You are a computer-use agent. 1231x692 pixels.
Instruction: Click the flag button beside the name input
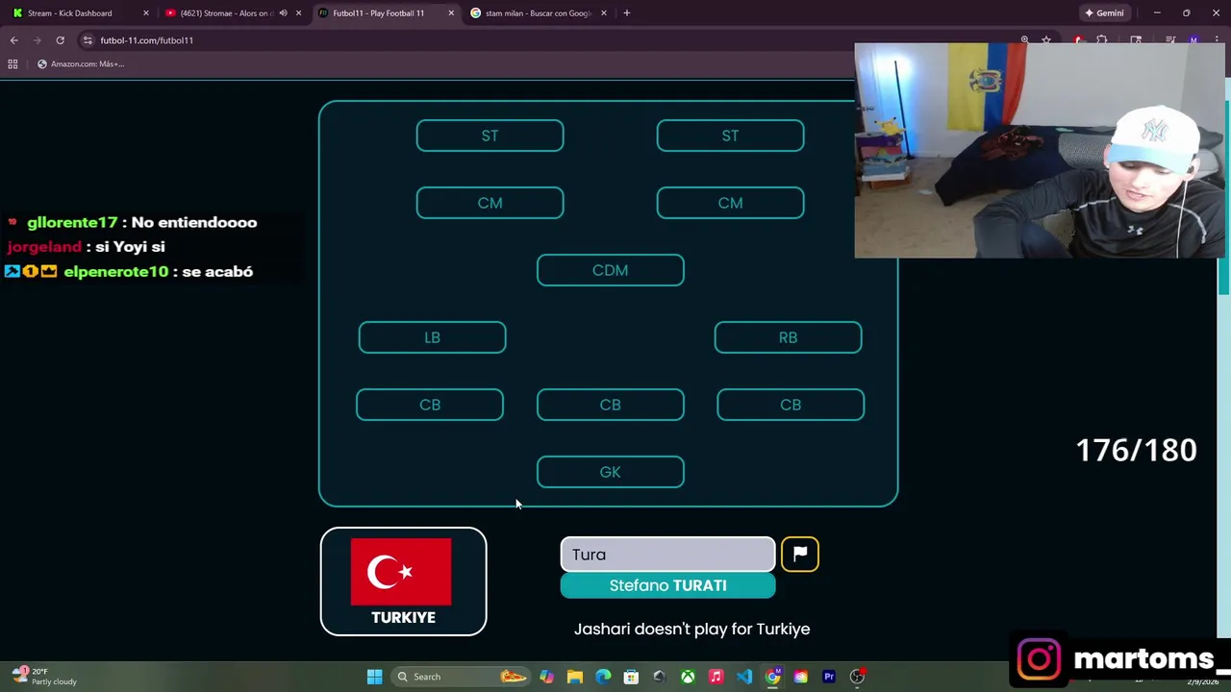tap(799, 554)
